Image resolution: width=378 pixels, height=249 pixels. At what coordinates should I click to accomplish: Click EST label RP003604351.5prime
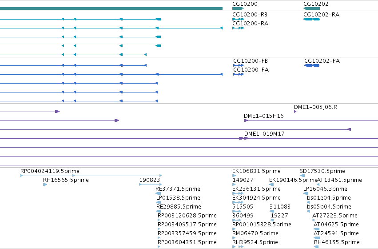click(x=187, y=242)
